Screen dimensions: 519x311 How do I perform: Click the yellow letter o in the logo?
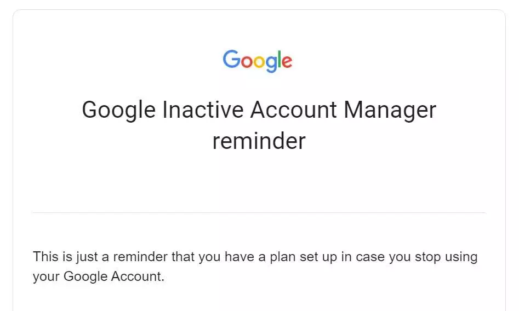[260, 62]
